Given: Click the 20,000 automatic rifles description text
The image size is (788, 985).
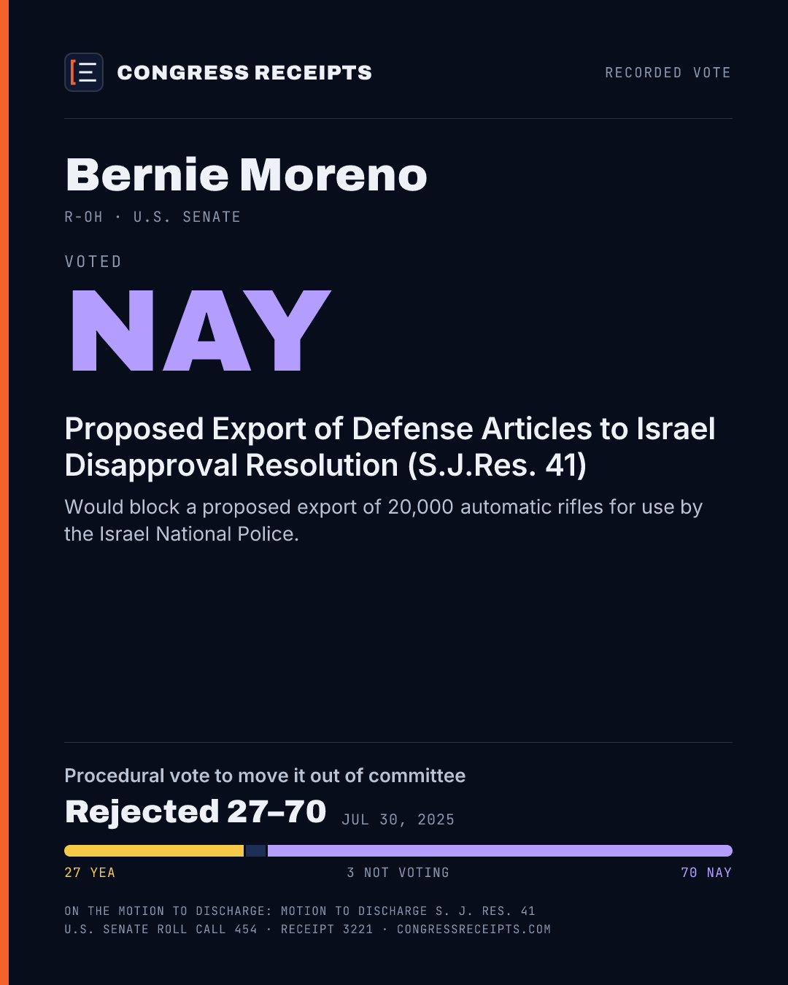Looking at the screenshot, I should 383,520.
